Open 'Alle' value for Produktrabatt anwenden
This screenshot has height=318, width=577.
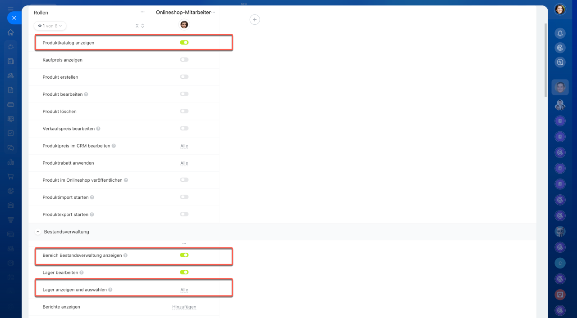184,163
